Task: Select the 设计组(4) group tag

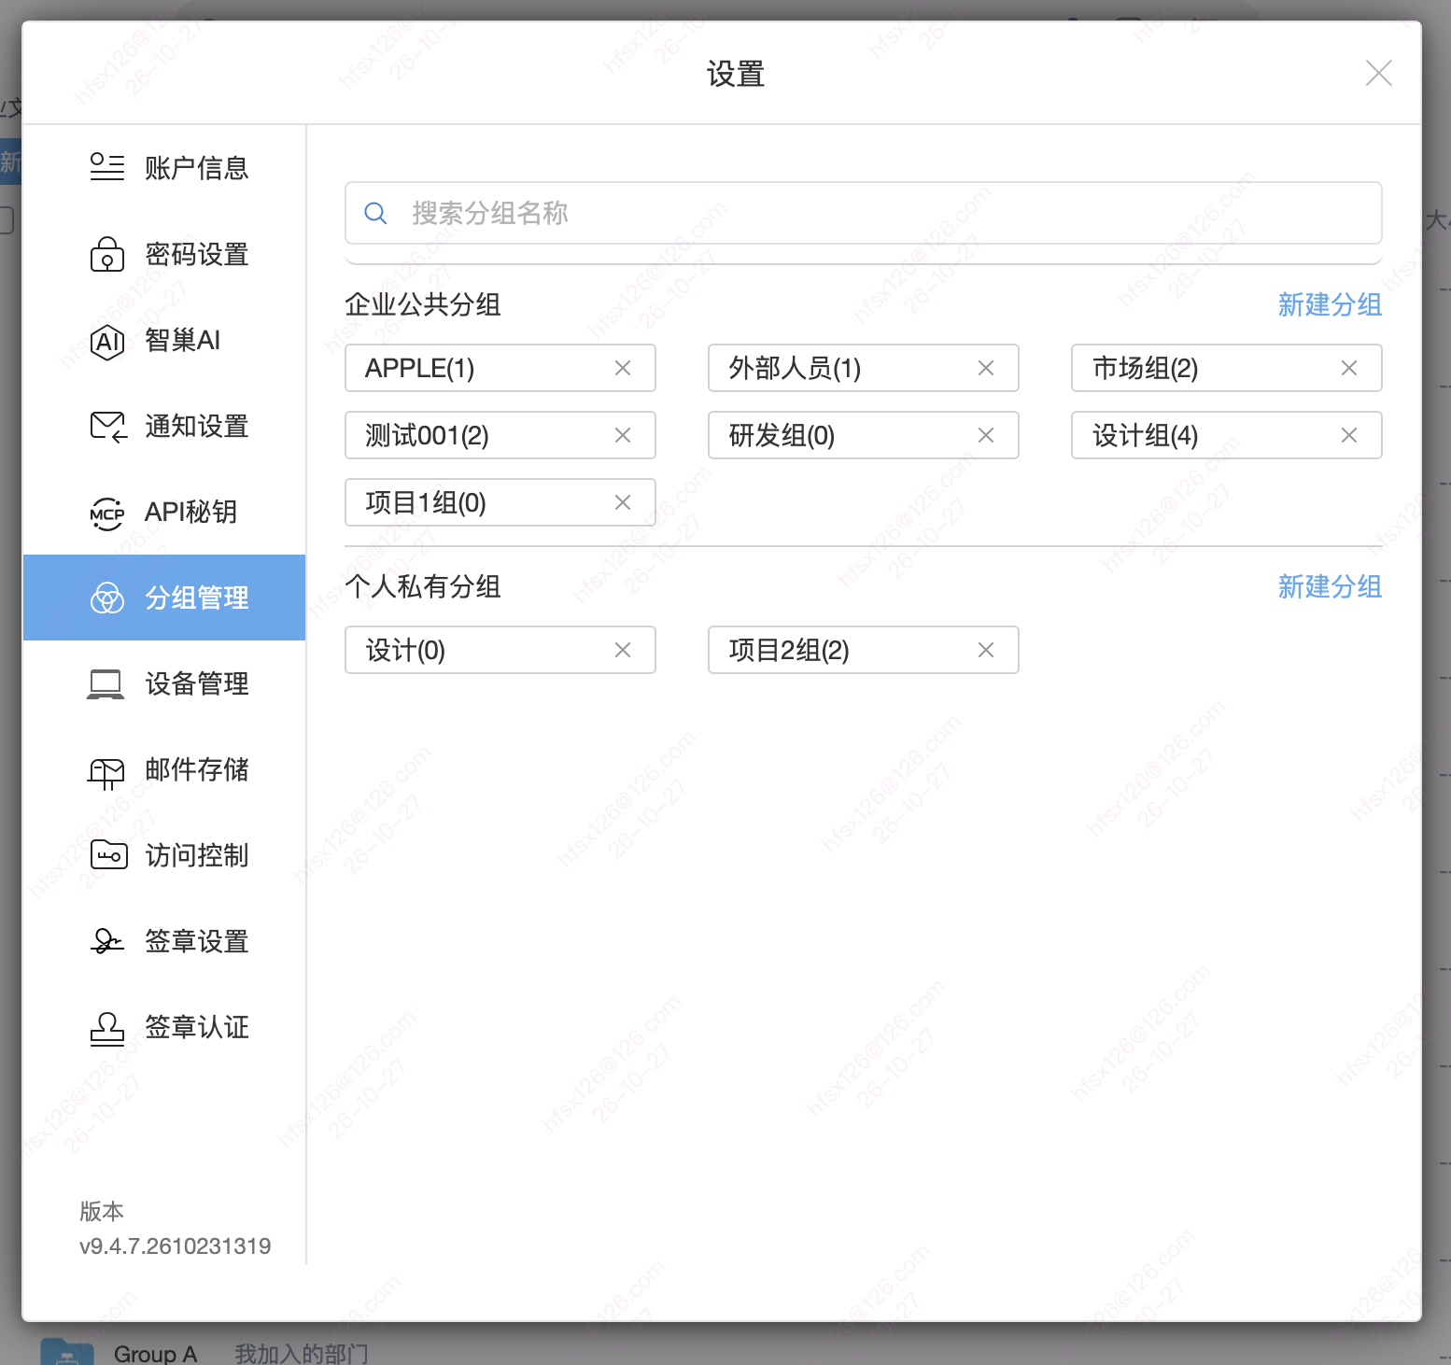Action: [1227, 435]
